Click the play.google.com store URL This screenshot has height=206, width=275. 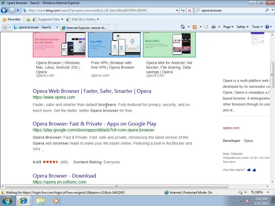coord(93,130)
